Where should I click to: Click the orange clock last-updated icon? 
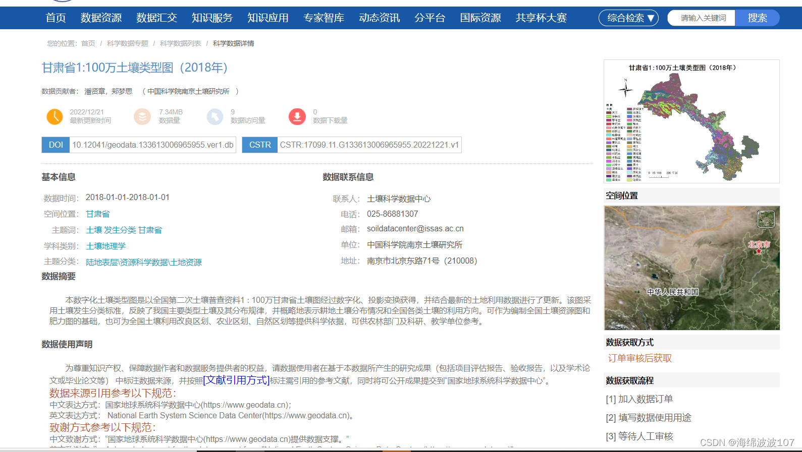pos(55,116)
